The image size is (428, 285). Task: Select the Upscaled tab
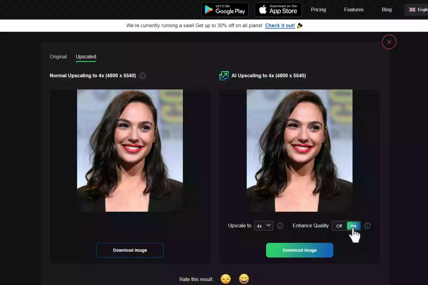click(86, 57)
